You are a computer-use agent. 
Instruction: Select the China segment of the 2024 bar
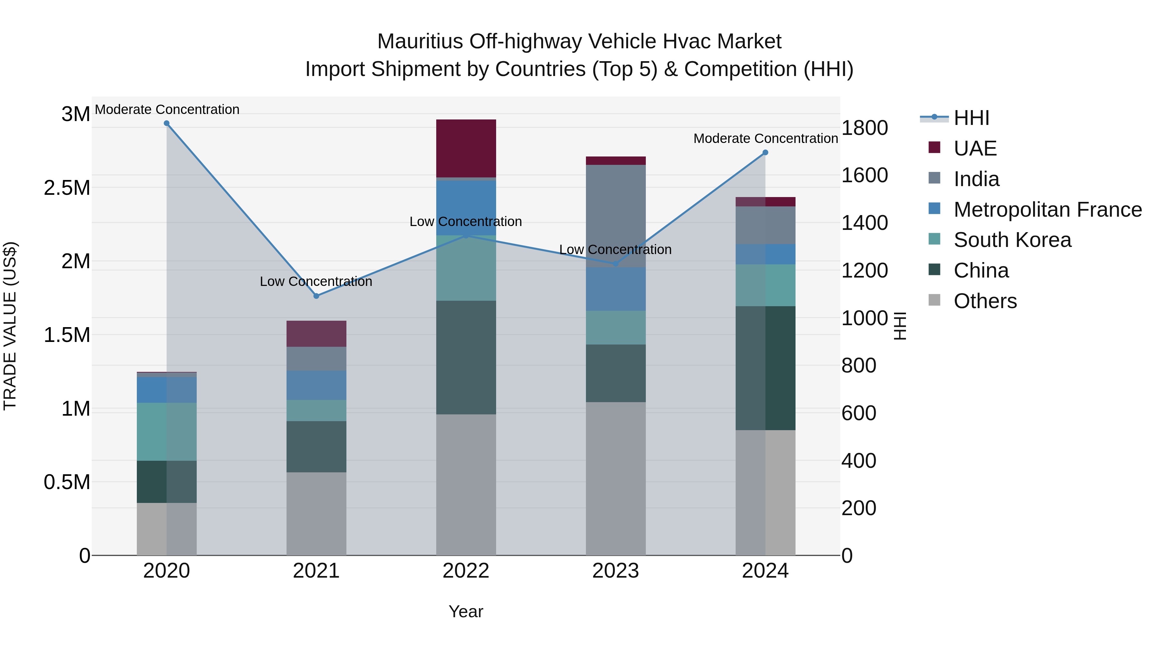[x=765, y=369]
